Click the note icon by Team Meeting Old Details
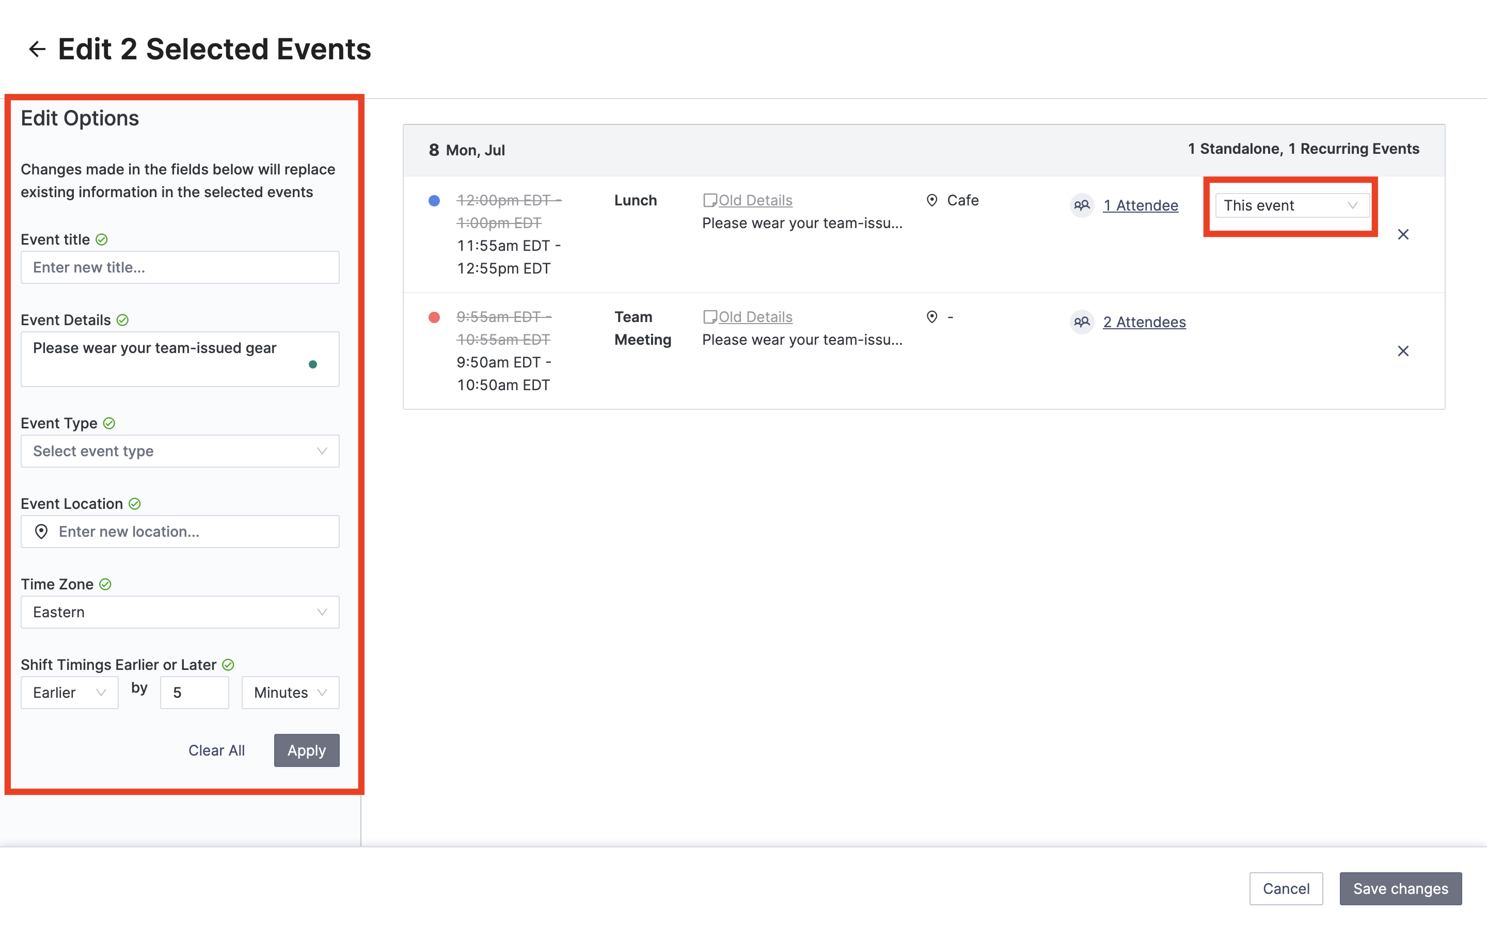Viewport: 1487px width, 929px height. click(x=710, y=317)
